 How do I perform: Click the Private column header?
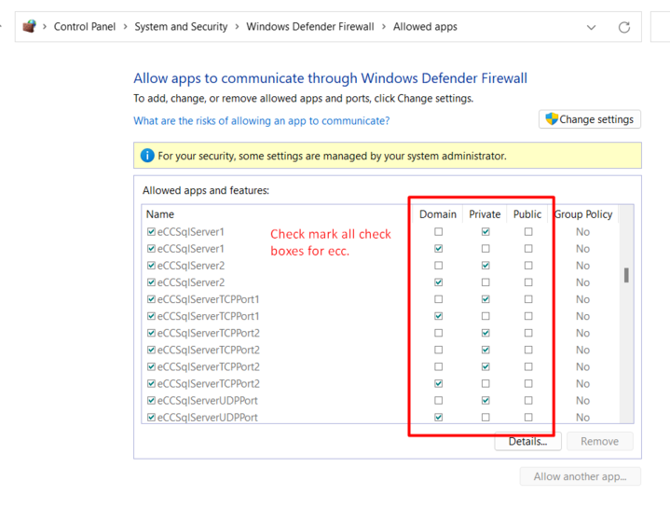click(485, 214)
